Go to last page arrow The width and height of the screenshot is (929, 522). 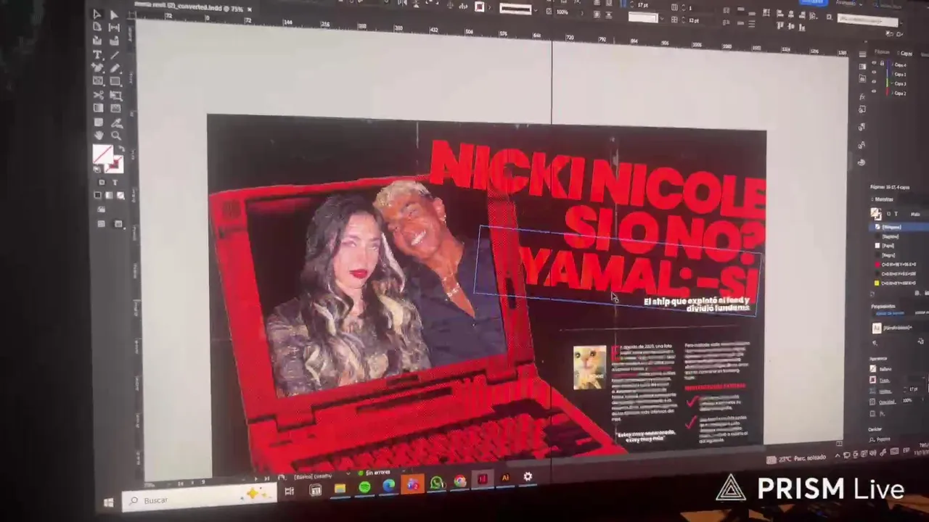click(266, 479)
